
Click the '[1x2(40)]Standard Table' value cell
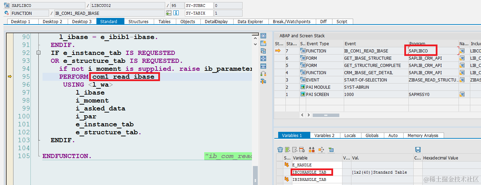(x=382, y=172)
